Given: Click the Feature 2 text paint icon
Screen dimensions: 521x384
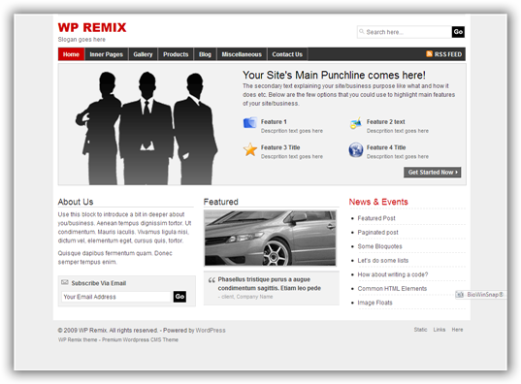Looking at the screenshot, I should click(x=355, y=123).
